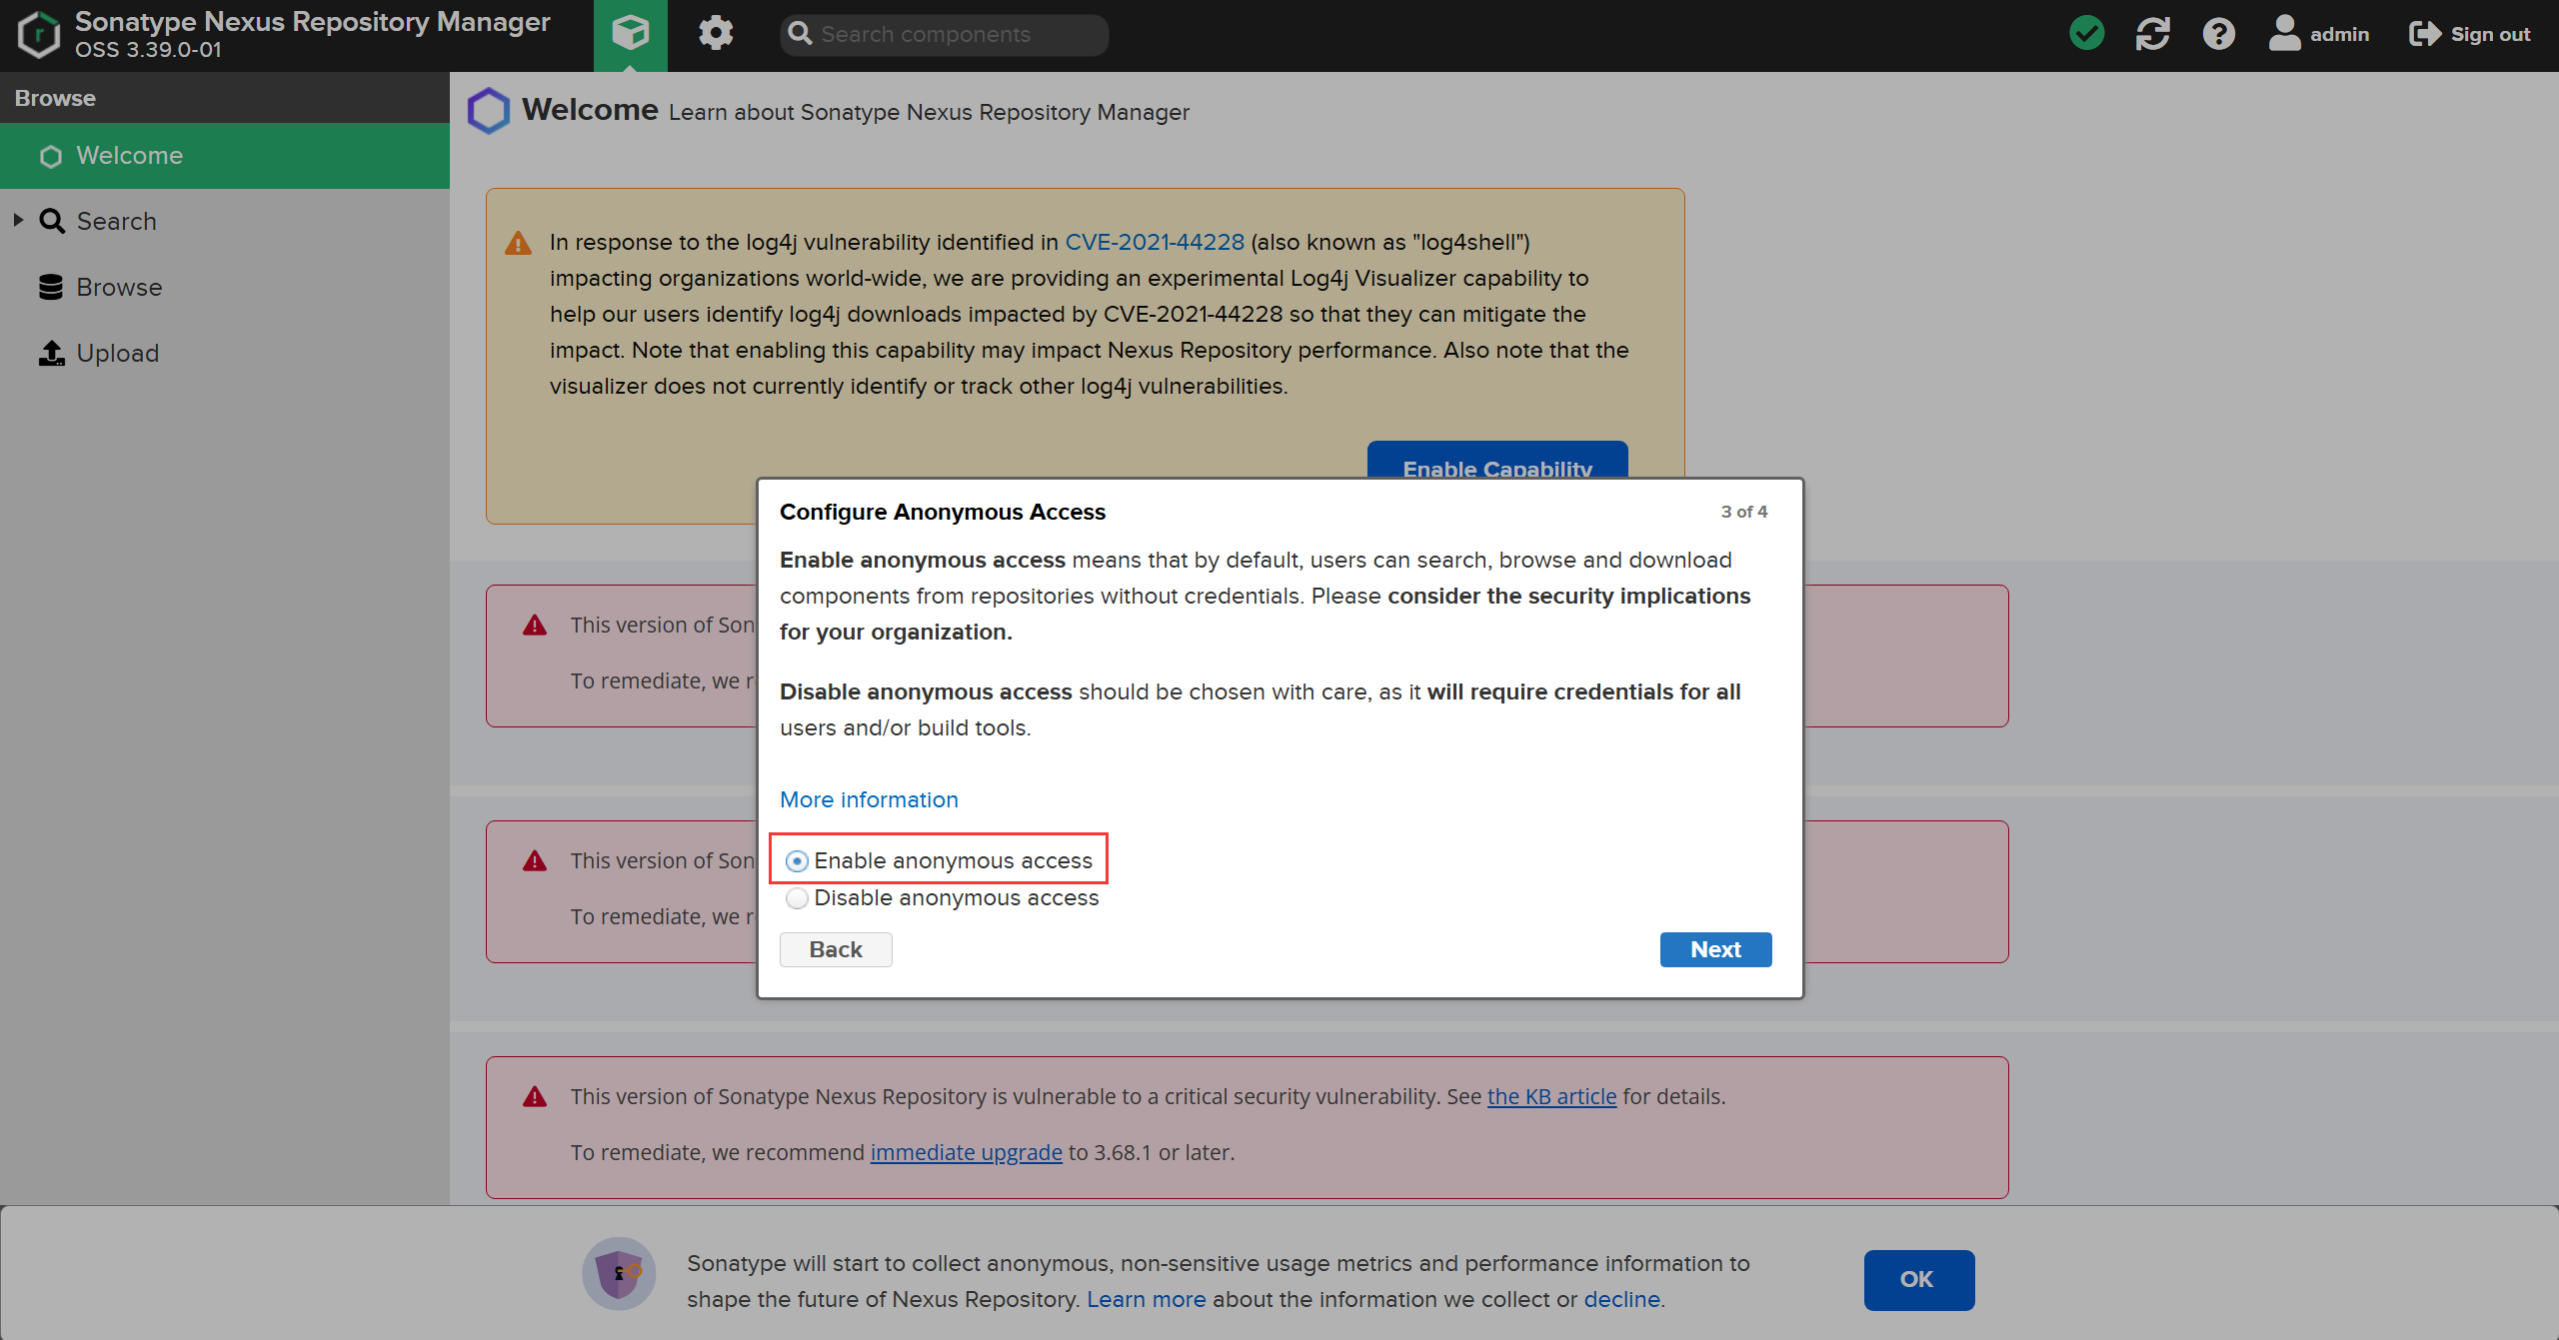The height and width of the screenshot is (1340, 2559).
Task: Select the Welcome item in sidebar
Action: click(129, 156)
